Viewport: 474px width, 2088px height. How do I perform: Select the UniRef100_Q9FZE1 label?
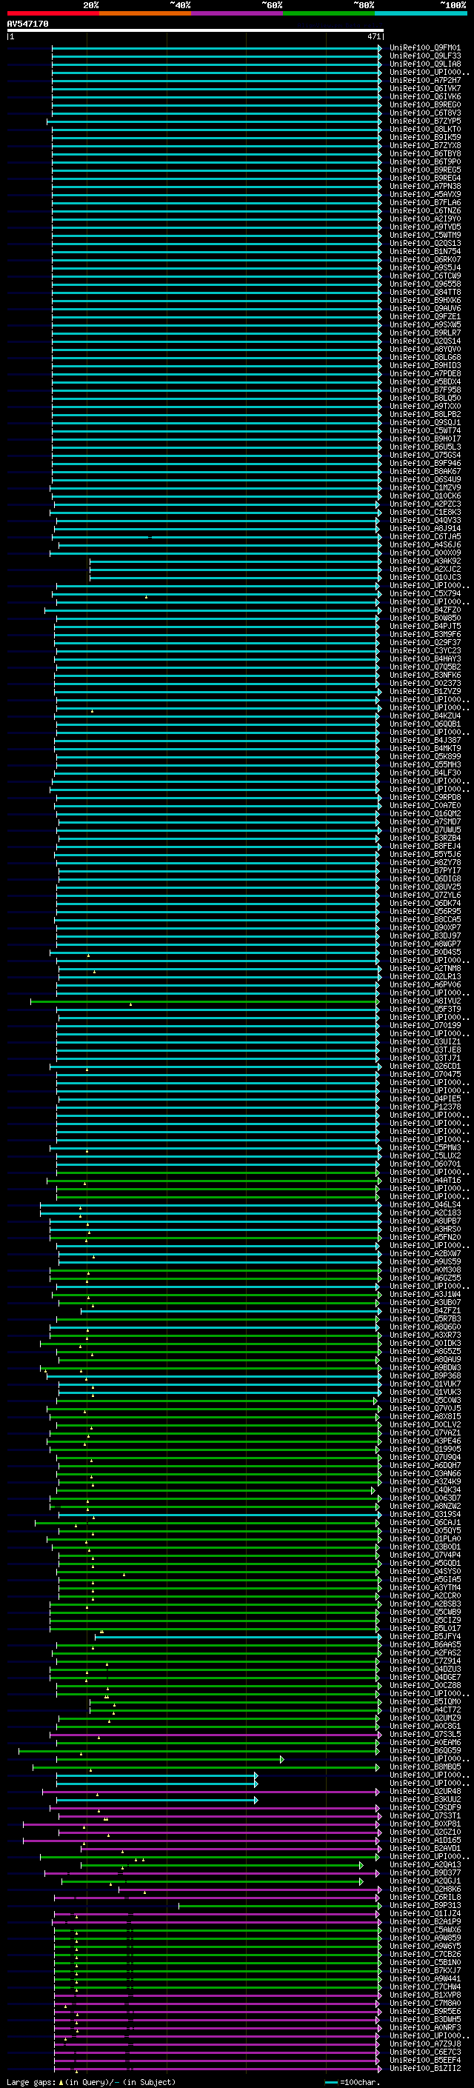pyautogui.click(x=424, y=316)
